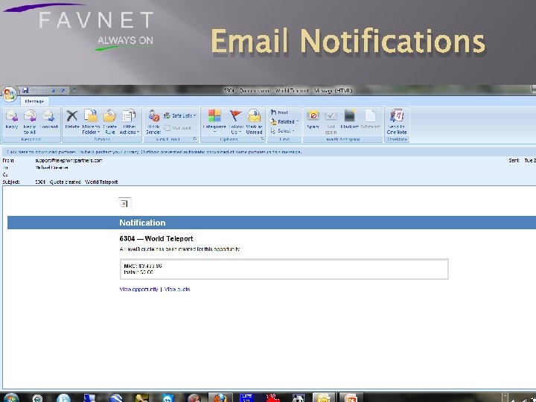
Task: Open Junk E-mail options dialog launcher
Action: pos(195,139)
